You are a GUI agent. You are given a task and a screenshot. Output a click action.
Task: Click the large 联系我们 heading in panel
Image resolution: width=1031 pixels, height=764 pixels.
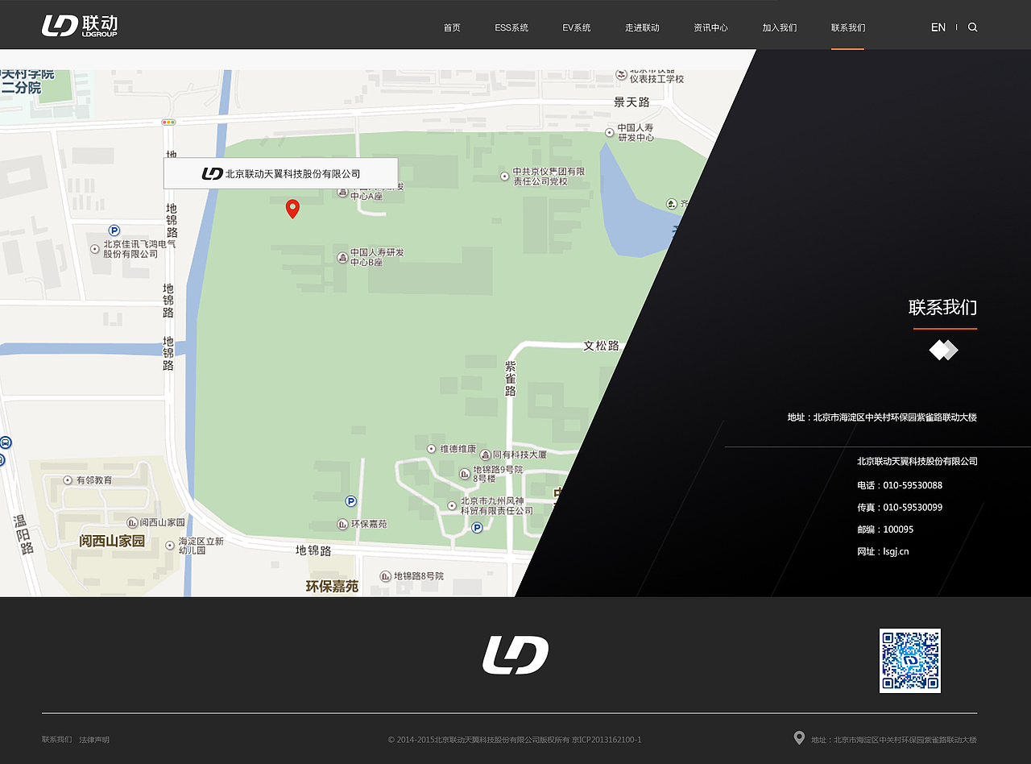click(943, 307)
